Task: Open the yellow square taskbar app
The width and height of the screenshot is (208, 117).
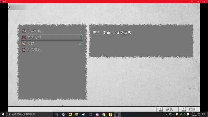Action: pyautogui.click(x=70, y=114)
